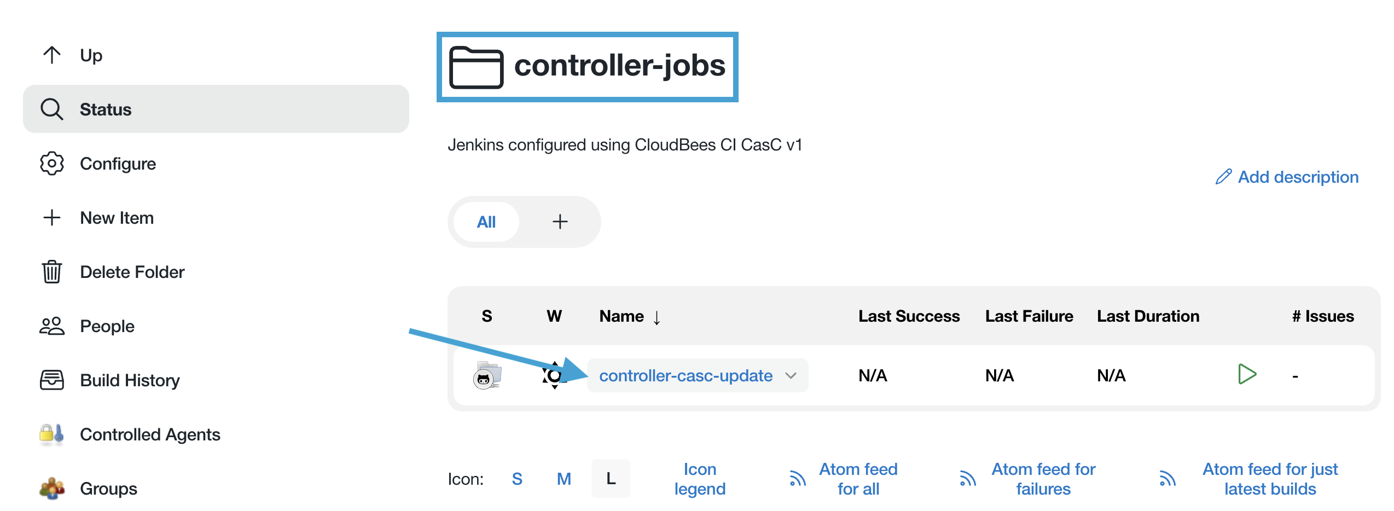Click the Controlled Agents padlock icon
Screen dimensions: 1394x511
tap(50, 434)
